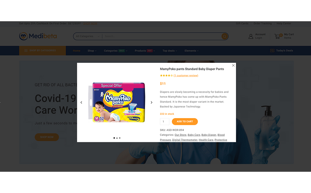This screenshot has width=311, height=193.
Task: Close the product quick view popup
Action: (x=233, y=65)
